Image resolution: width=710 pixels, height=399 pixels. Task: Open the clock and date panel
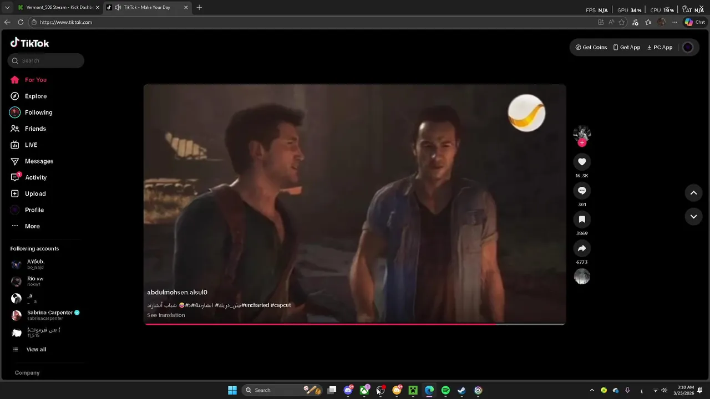[683, 390]
